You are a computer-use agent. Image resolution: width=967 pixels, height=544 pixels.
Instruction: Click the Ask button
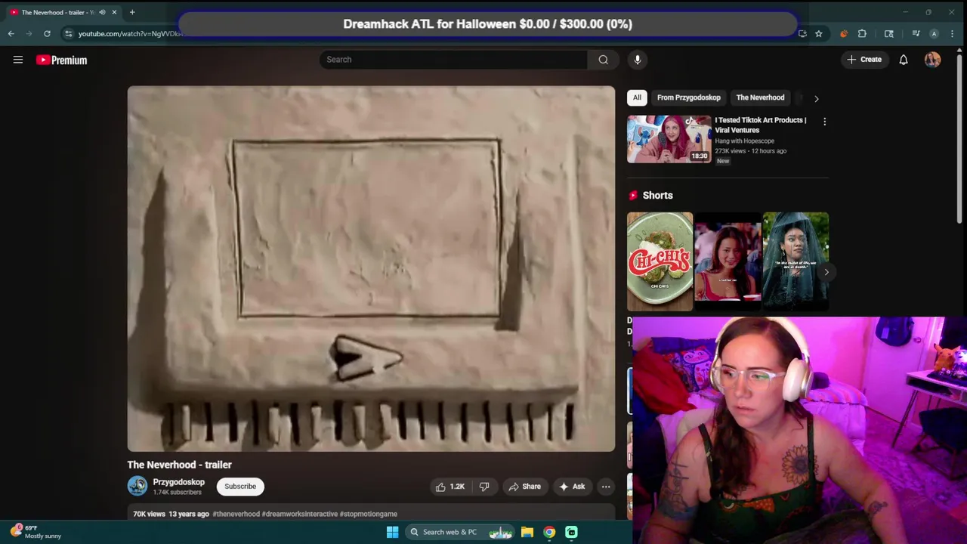(572, 487)
